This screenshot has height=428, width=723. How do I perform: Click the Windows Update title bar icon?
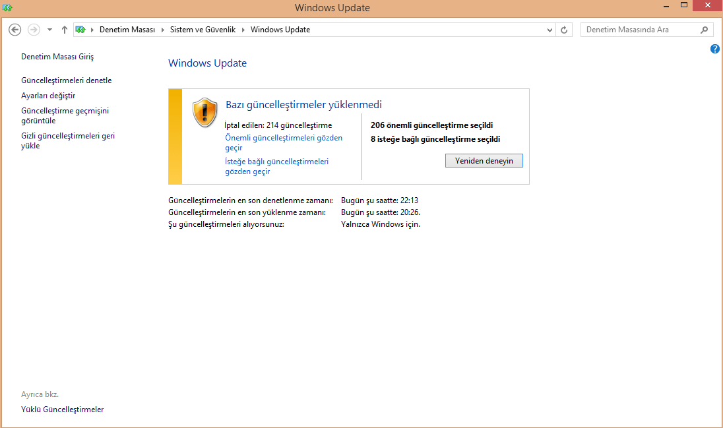click(x=7, y=7)
